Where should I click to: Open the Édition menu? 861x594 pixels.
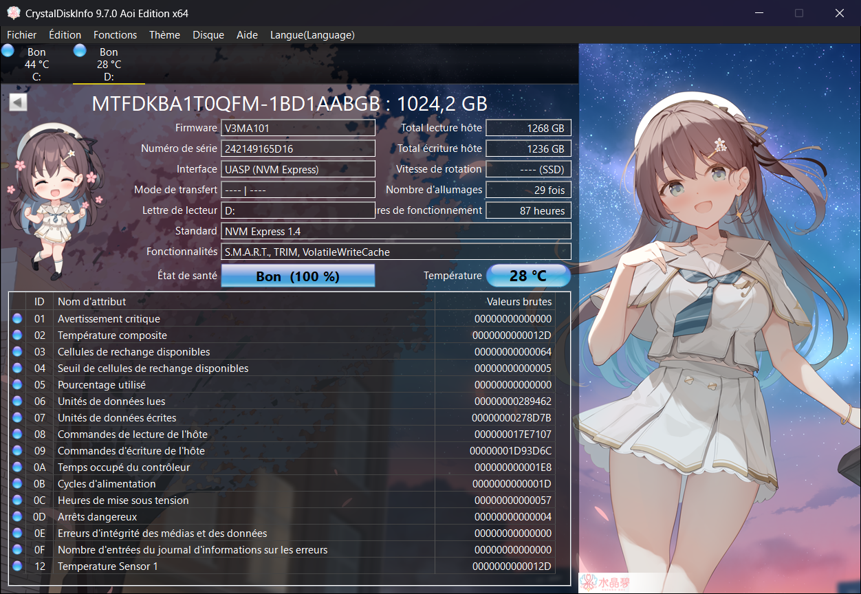[65, 34]
